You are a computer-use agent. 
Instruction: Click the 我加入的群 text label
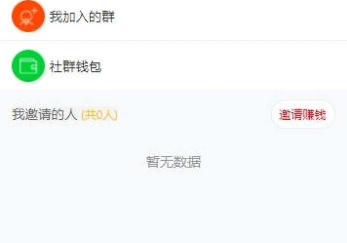click(82, 17)
